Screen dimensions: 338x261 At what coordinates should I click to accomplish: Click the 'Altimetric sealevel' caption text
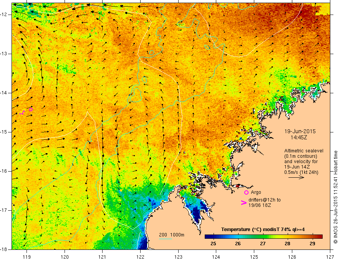304,151
